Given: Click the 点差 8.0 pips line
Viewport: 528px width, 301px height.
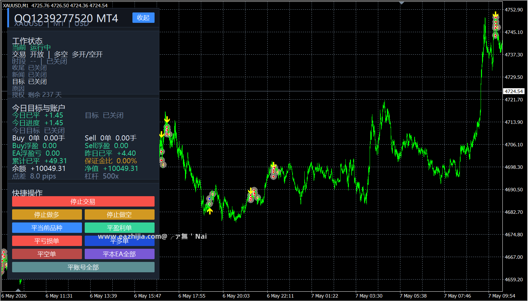Looking at the screenshot, I should (x=34, y=176).
